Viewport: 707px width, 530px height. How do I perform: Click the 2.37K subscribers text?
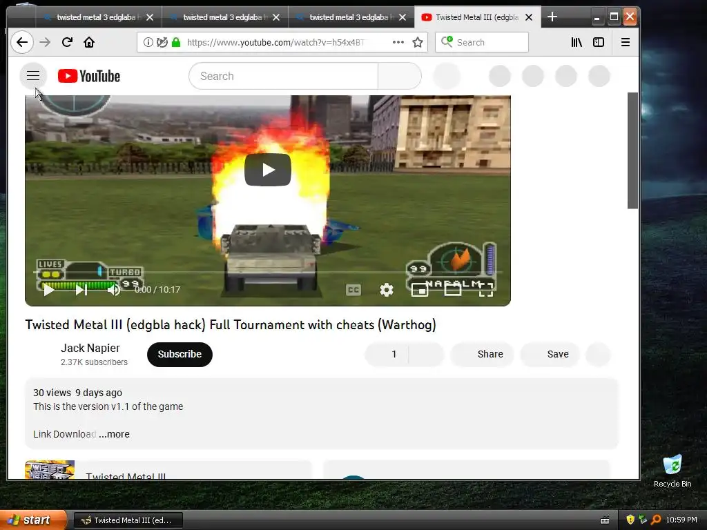(x=94, y=362)
